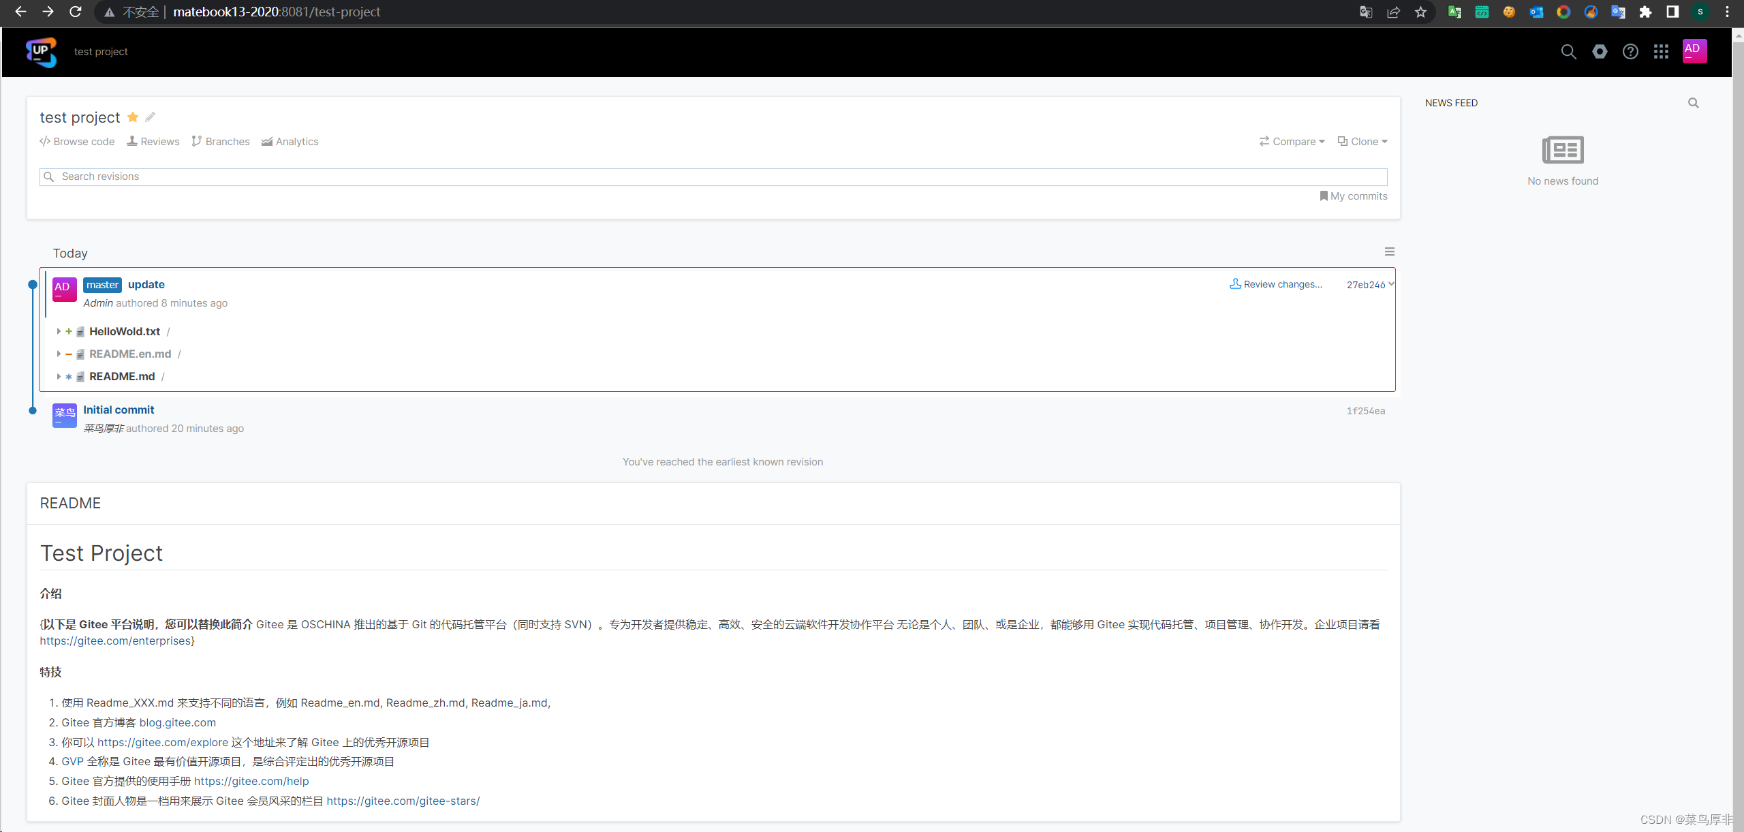
Task: Open the Initial commit revision link
Action: (x=119, y=410)
